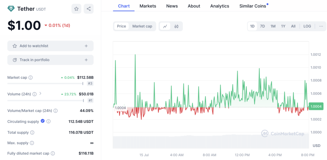
Task: Open the share icon button
Action: point(89,9)
